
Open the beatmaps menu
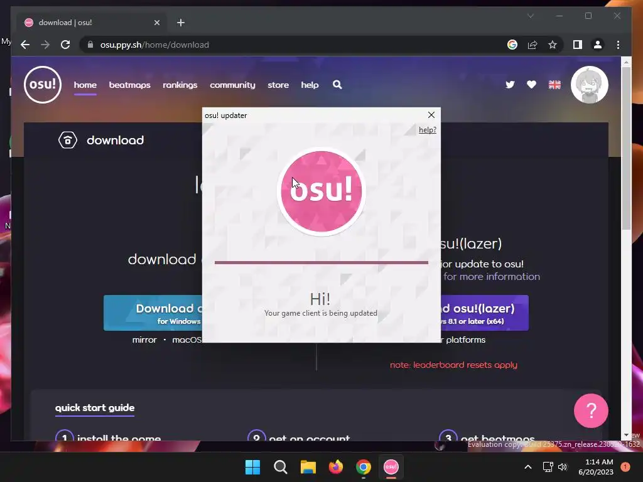pos(129,85)
